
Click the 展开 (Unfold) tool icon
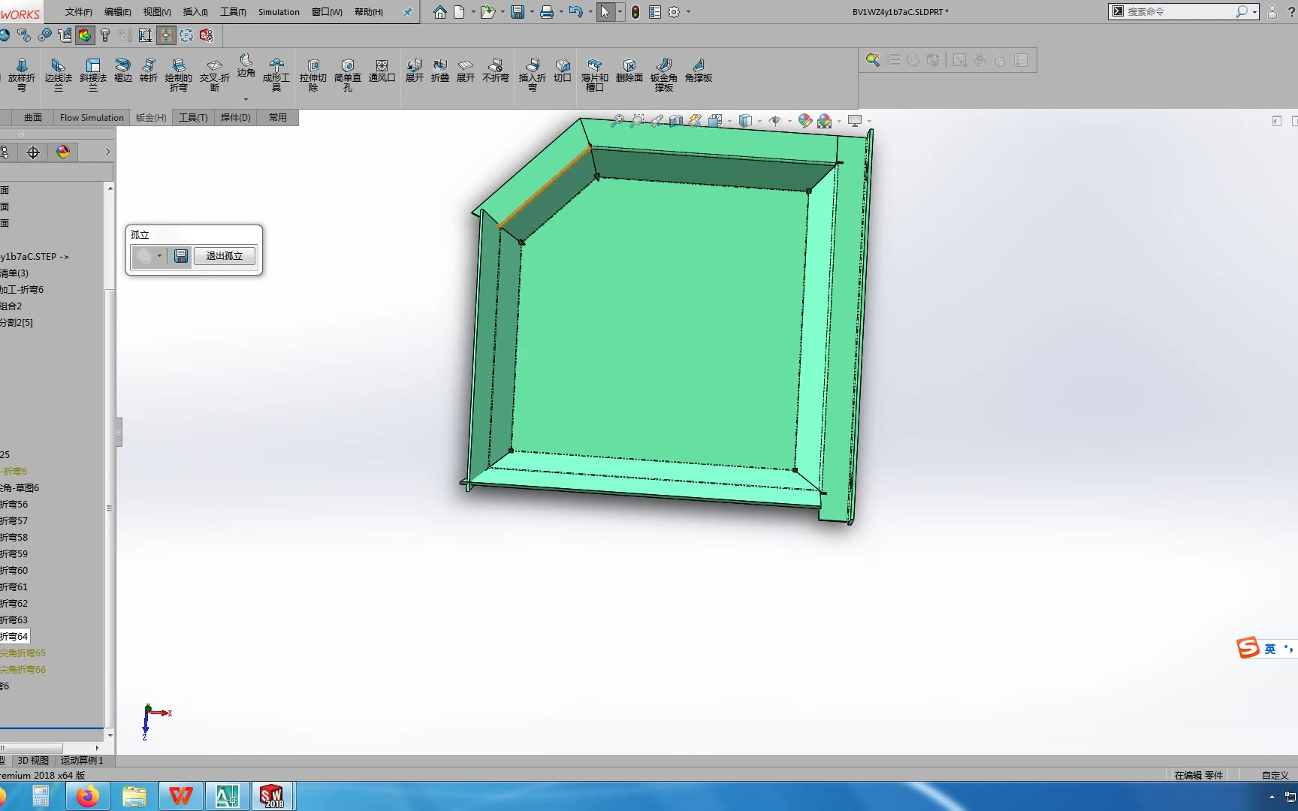tap(414, 71)
